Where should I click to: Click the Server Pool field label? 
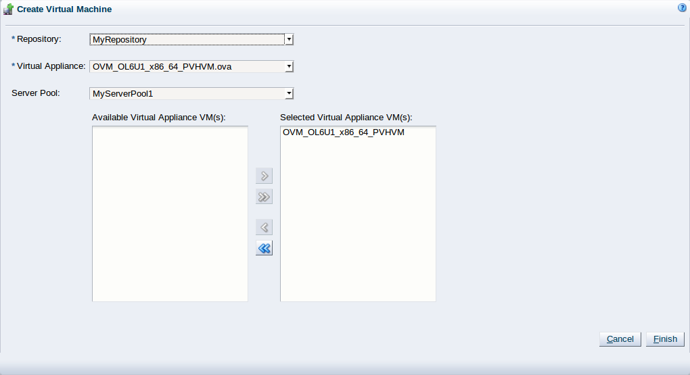pyautogui.click(x=36, y=93)
